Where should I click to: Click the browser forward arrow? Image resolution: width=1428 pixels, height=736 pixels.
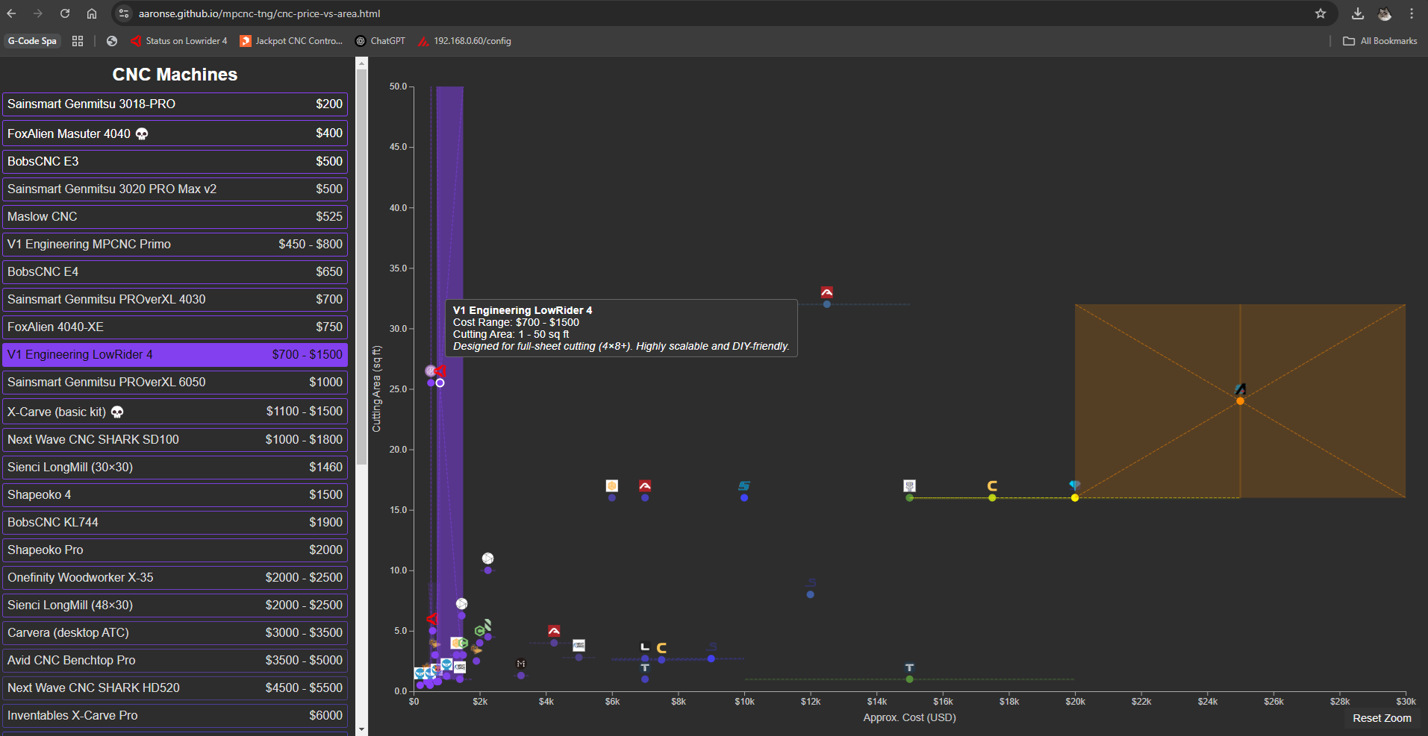[x=38, y=13]
